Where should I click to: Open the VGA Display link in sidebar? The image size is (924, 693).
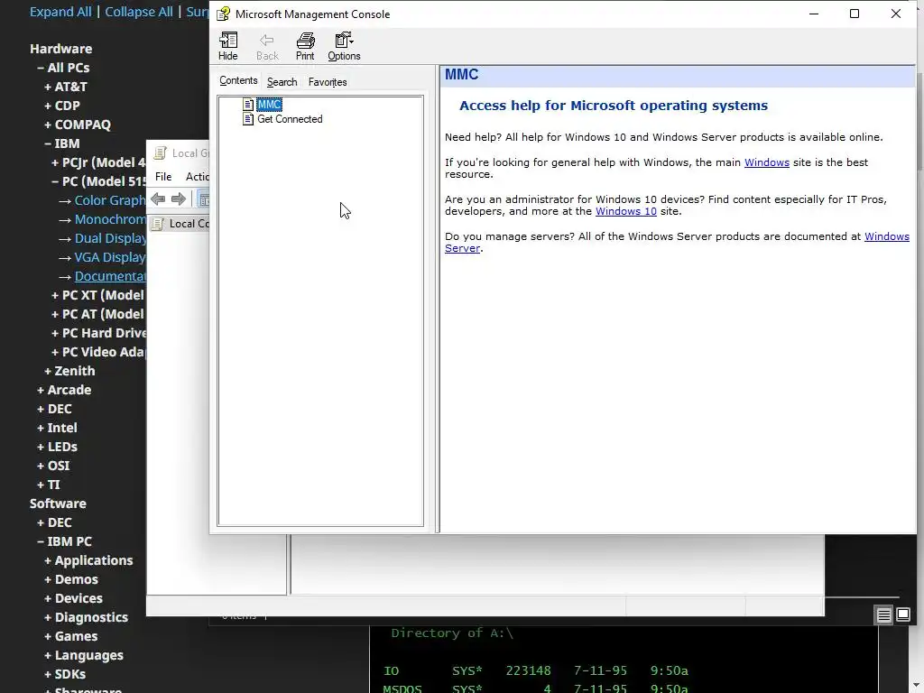[x=109, y=257]
